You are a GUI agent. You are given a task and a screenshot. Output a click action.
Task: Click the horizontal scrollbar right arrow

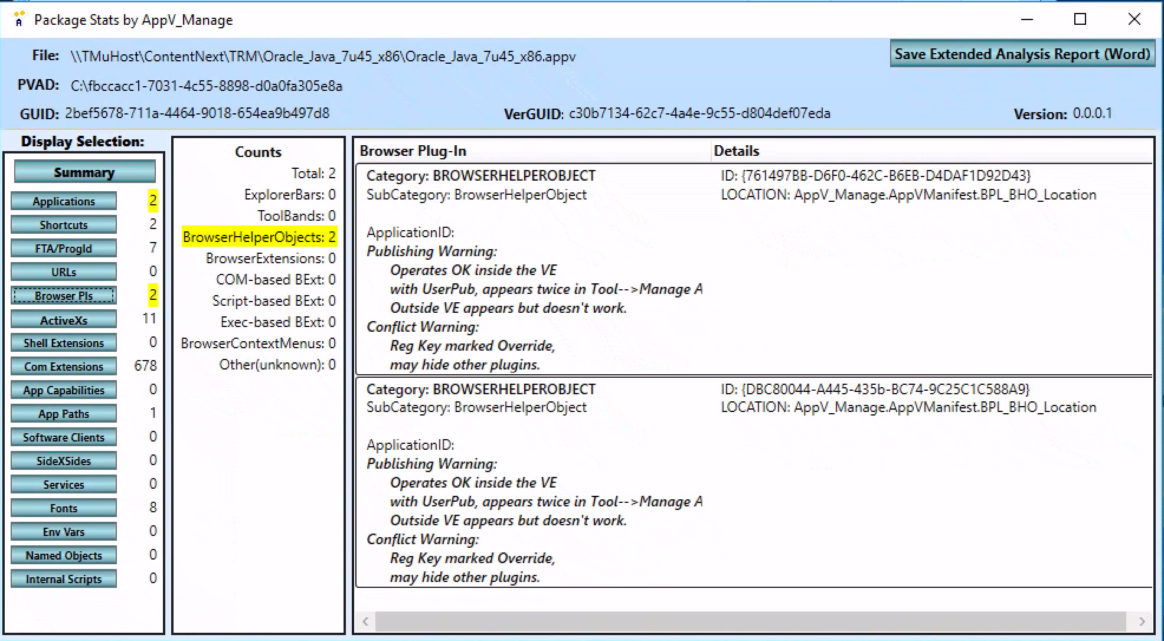(1142, 621)
